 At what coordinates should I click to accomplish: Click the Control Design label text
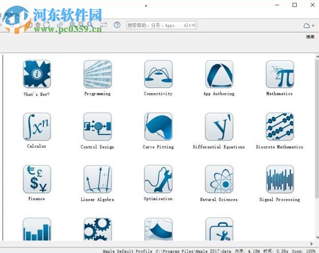click(97, 147)
